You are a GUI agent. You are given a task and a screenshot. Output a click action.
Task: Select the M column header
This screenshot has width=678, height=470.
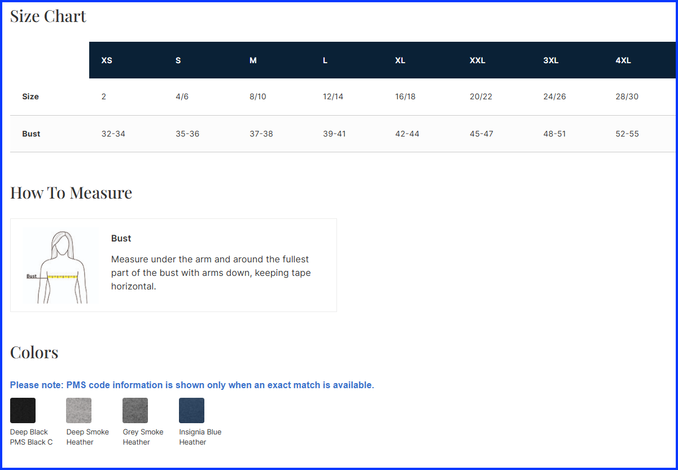tap(253, 60)
